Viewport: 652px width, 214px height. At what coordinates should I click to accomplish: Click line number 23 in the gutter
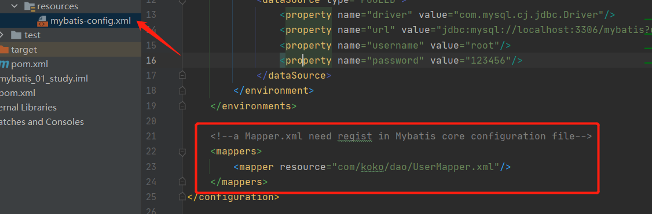[151, 167]
